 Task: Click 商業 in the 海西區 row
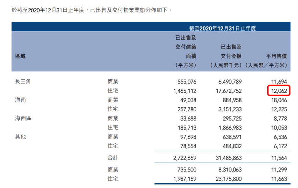[x=113, y=118]
